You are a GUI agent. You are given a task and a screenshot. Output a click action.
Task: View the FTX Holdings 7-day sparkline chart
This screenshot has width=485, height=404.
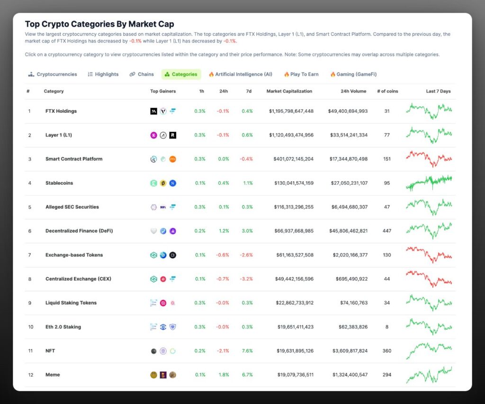point(429,111)
